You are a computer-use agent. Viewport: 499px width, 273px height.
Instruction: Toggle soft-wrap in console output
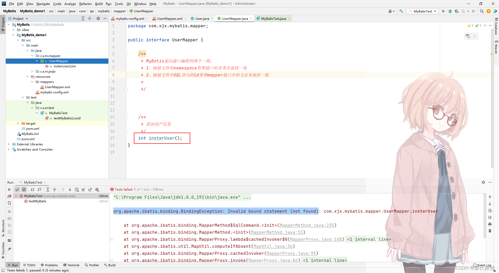[490, 211]
